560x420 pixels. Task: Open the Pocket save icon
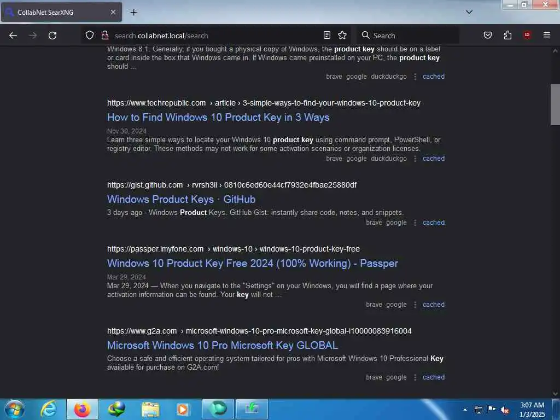[x=488, y=35]
